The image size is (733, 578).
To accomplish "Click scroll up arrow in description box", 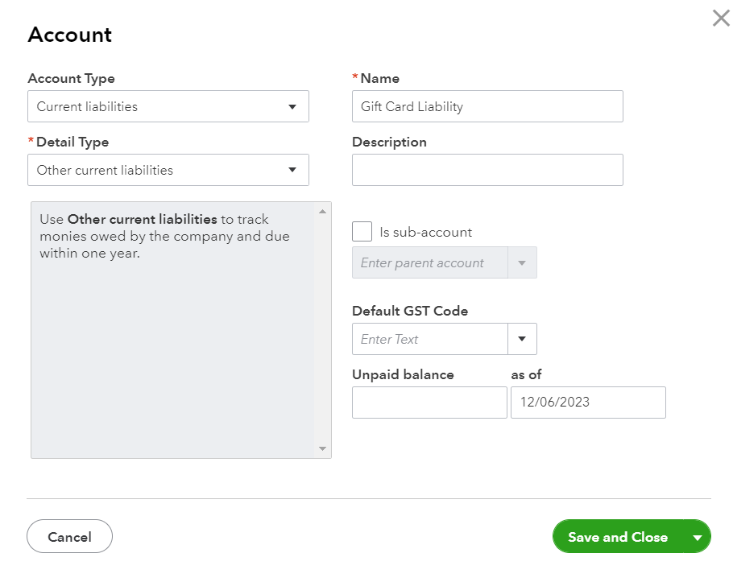I will pyautogui.click(x=322, y=211).
